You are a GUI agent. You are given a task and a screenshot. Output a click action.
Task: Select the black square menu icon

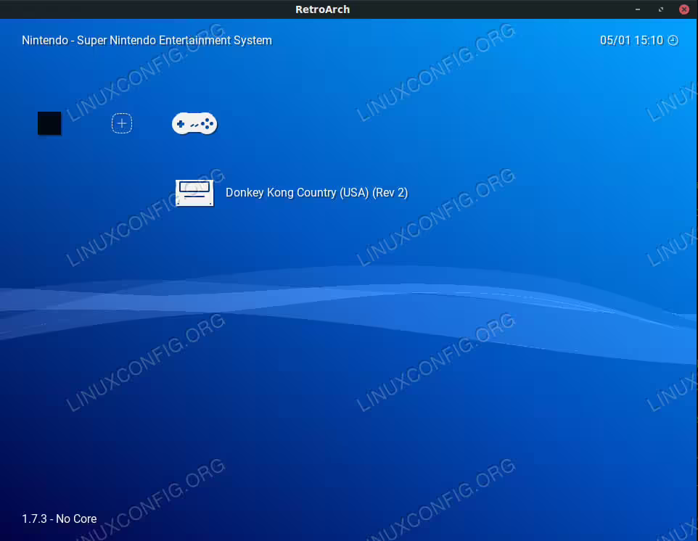click(49, 123)
